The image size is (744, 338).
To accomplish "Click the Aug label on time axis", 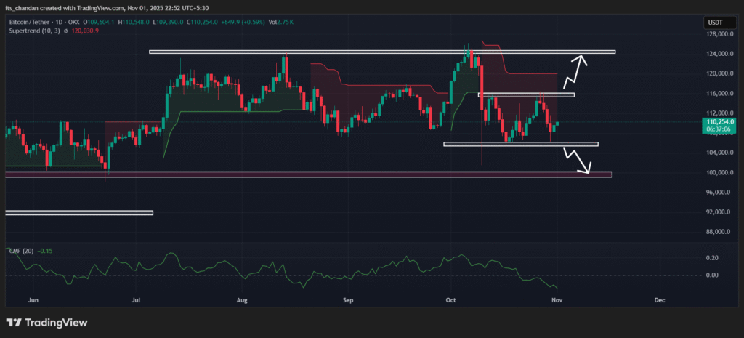I will (242, 300).
